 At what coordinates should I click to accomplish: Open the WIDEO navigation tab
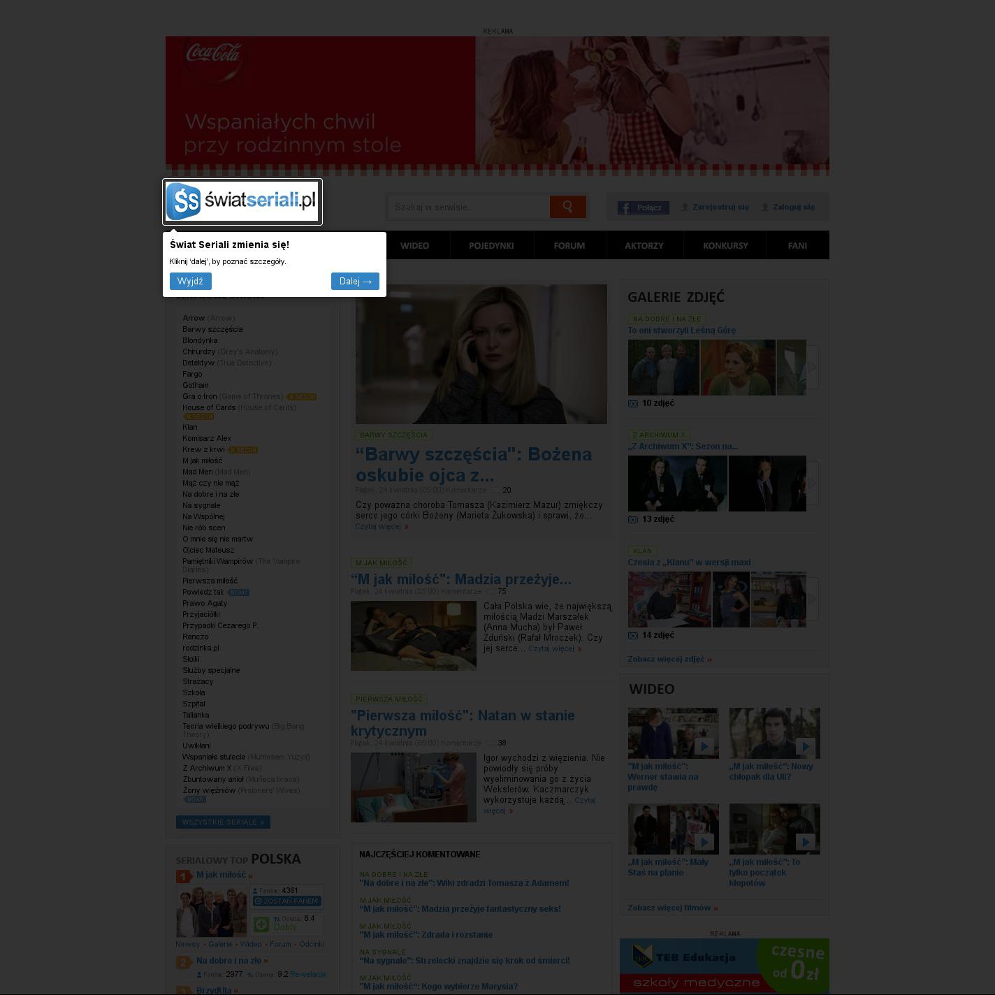[x=414, y=245]
